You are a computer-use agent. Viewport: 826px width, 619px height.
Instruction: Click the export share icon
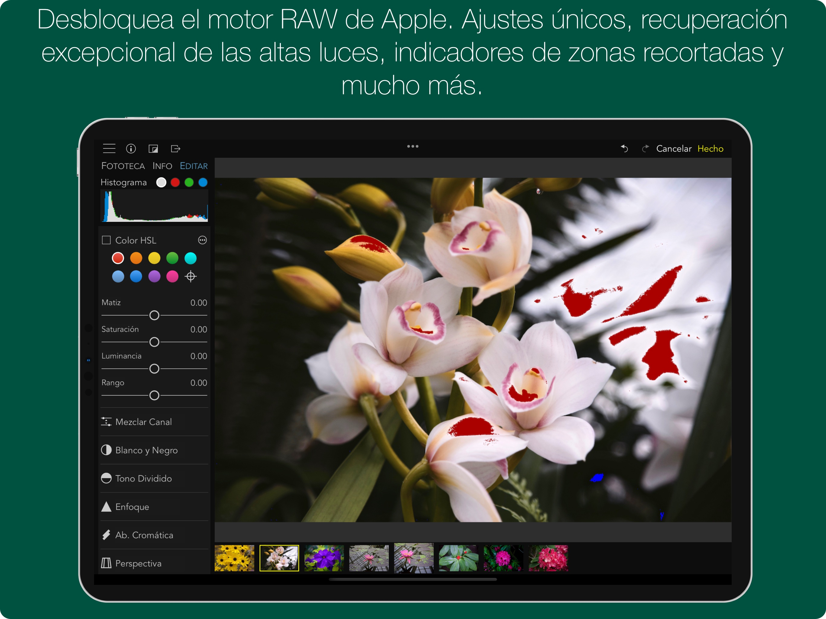175,149
